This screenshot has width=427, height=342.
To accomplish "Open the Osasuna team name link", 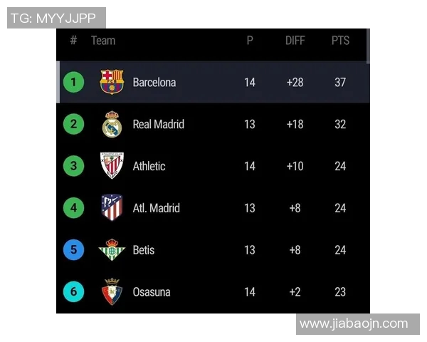I will [x=151, y=291].
